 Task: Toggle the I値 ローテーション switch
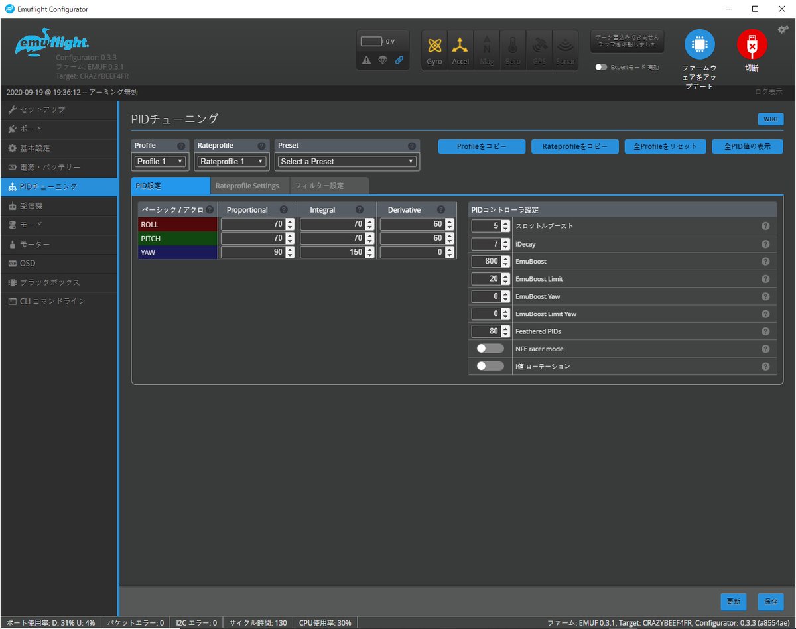point(490,366)
